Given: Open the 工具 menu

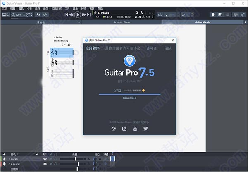Looking at the screenshot, I should coord(67,9).
